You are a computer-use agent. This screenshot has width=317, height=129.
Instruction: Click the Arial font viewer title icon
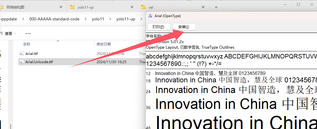150,16
